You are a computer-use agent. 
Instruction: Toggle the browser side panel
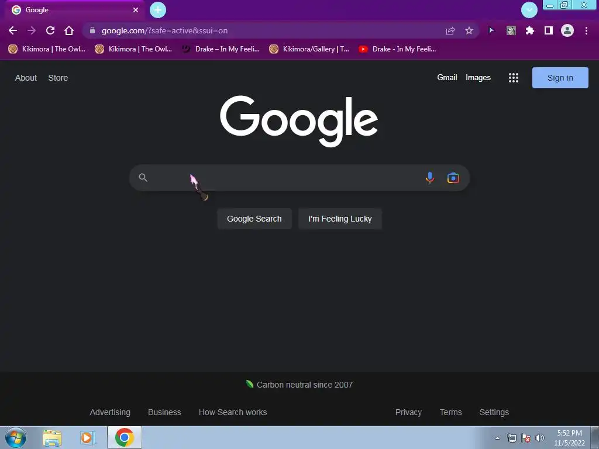click(548, 30)
